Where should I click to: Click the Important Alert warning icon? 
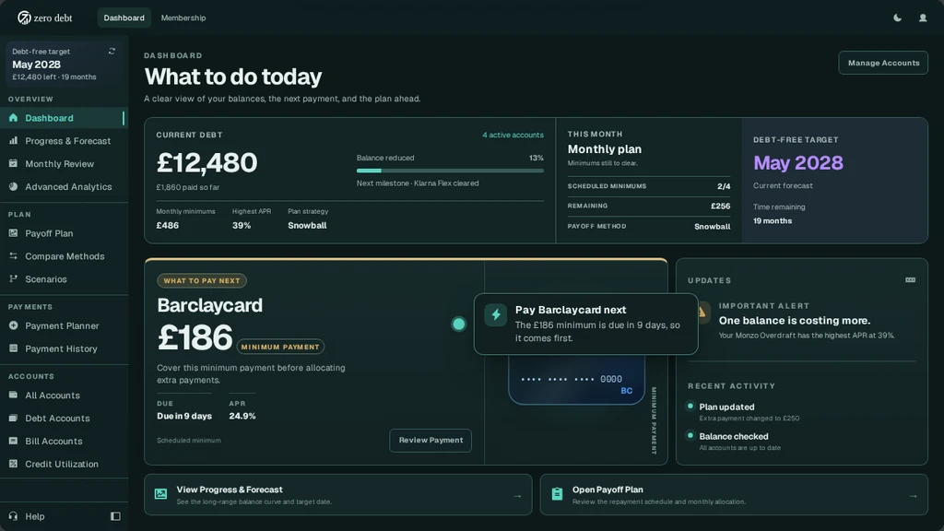[702, 313]
